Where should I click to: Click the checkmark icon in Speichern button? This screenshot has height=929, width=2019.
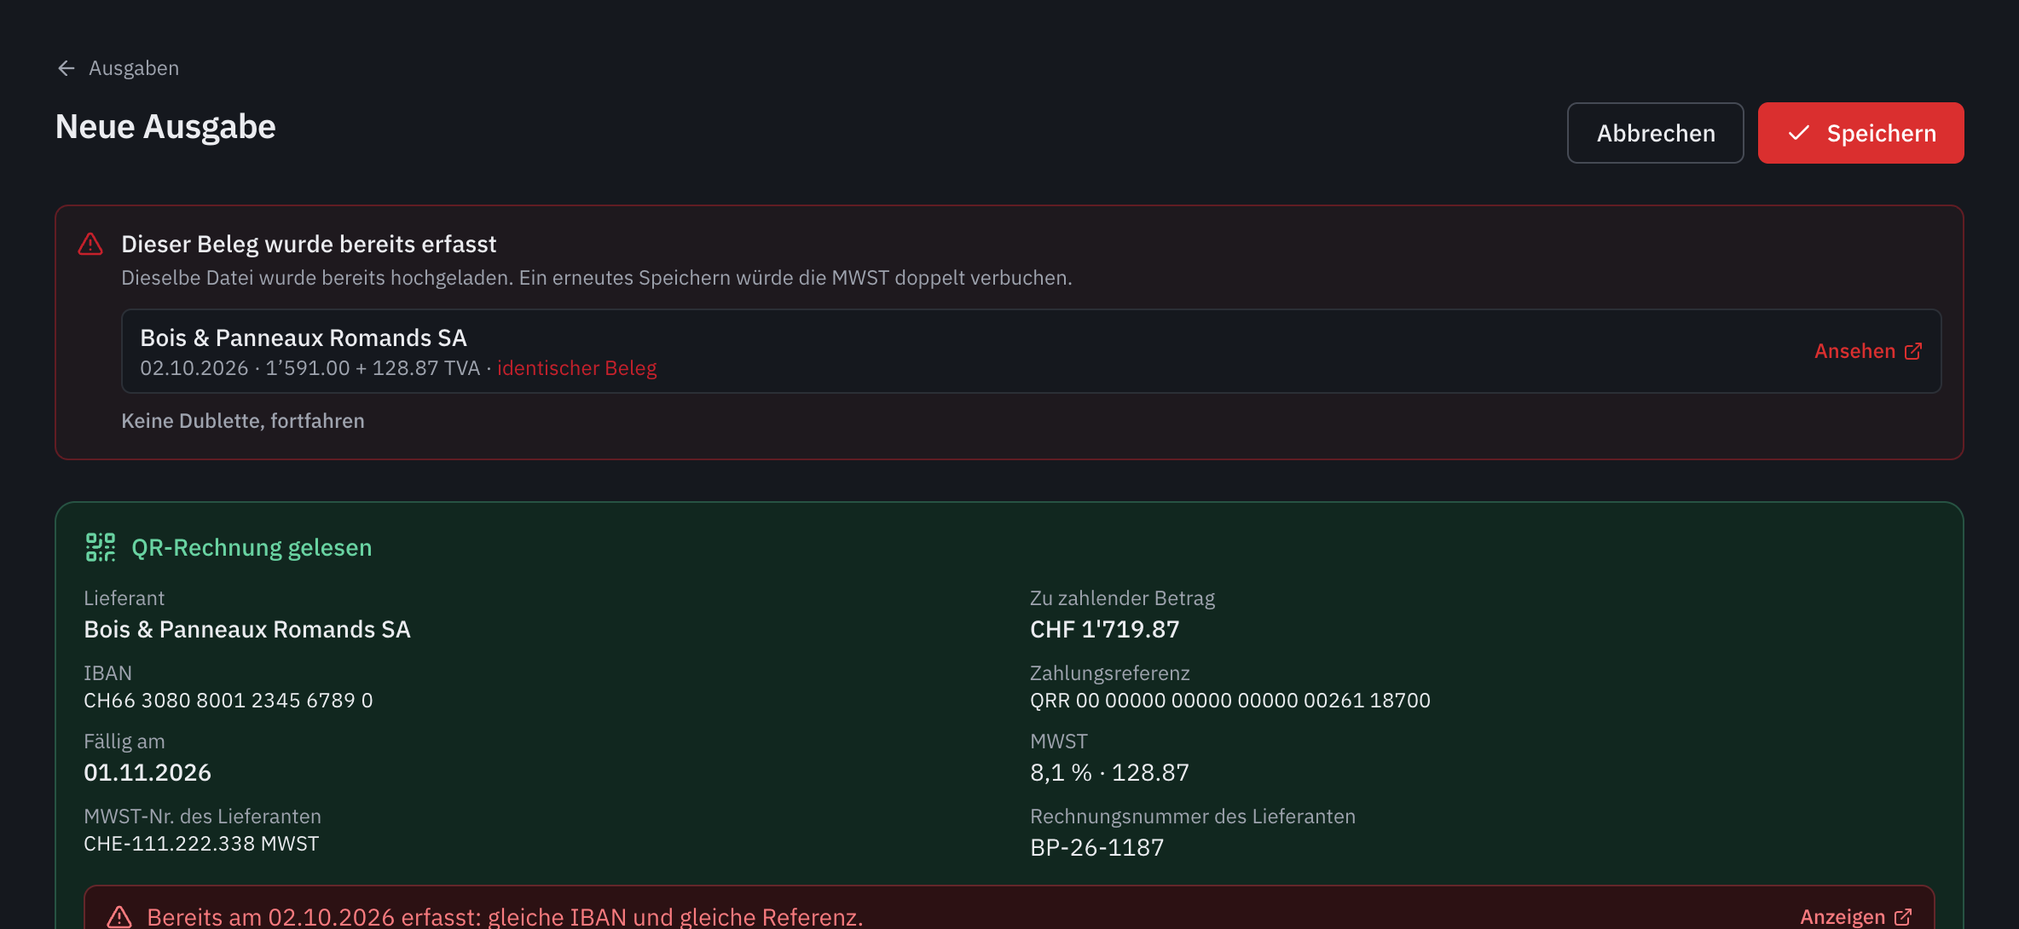point(1799,133)
